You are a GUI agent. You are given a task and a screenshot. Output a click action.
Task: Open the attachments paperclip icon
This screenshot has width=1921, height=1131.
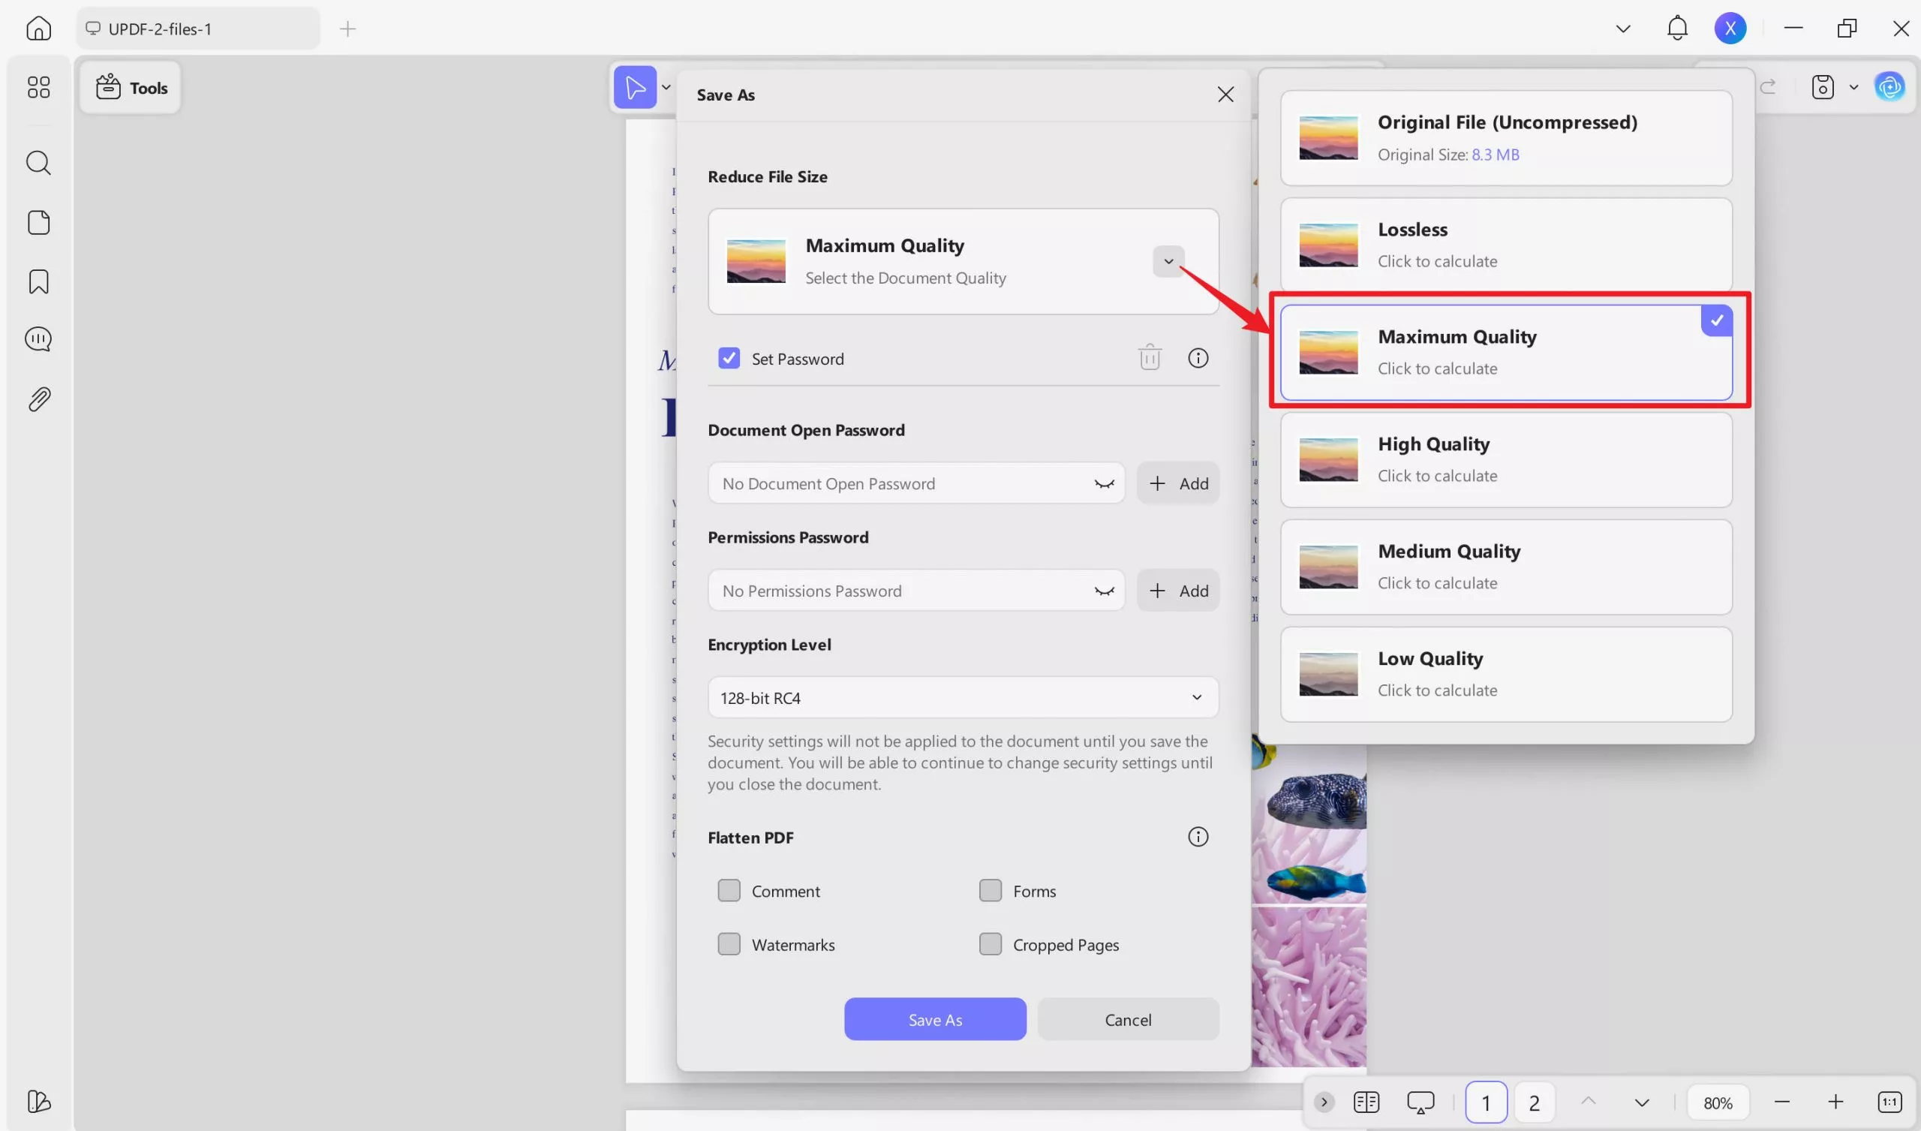tap(38, 399)
